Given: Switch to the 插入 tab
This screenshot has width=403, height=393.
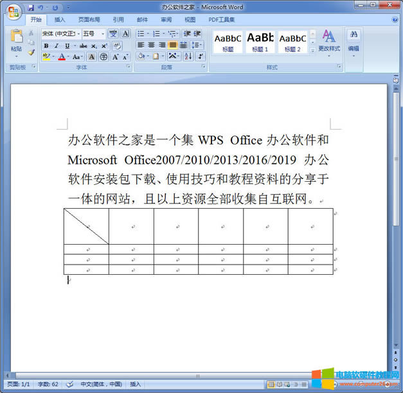Looking at the screenshot, I should pyautogui.click(x=60, y=20).
